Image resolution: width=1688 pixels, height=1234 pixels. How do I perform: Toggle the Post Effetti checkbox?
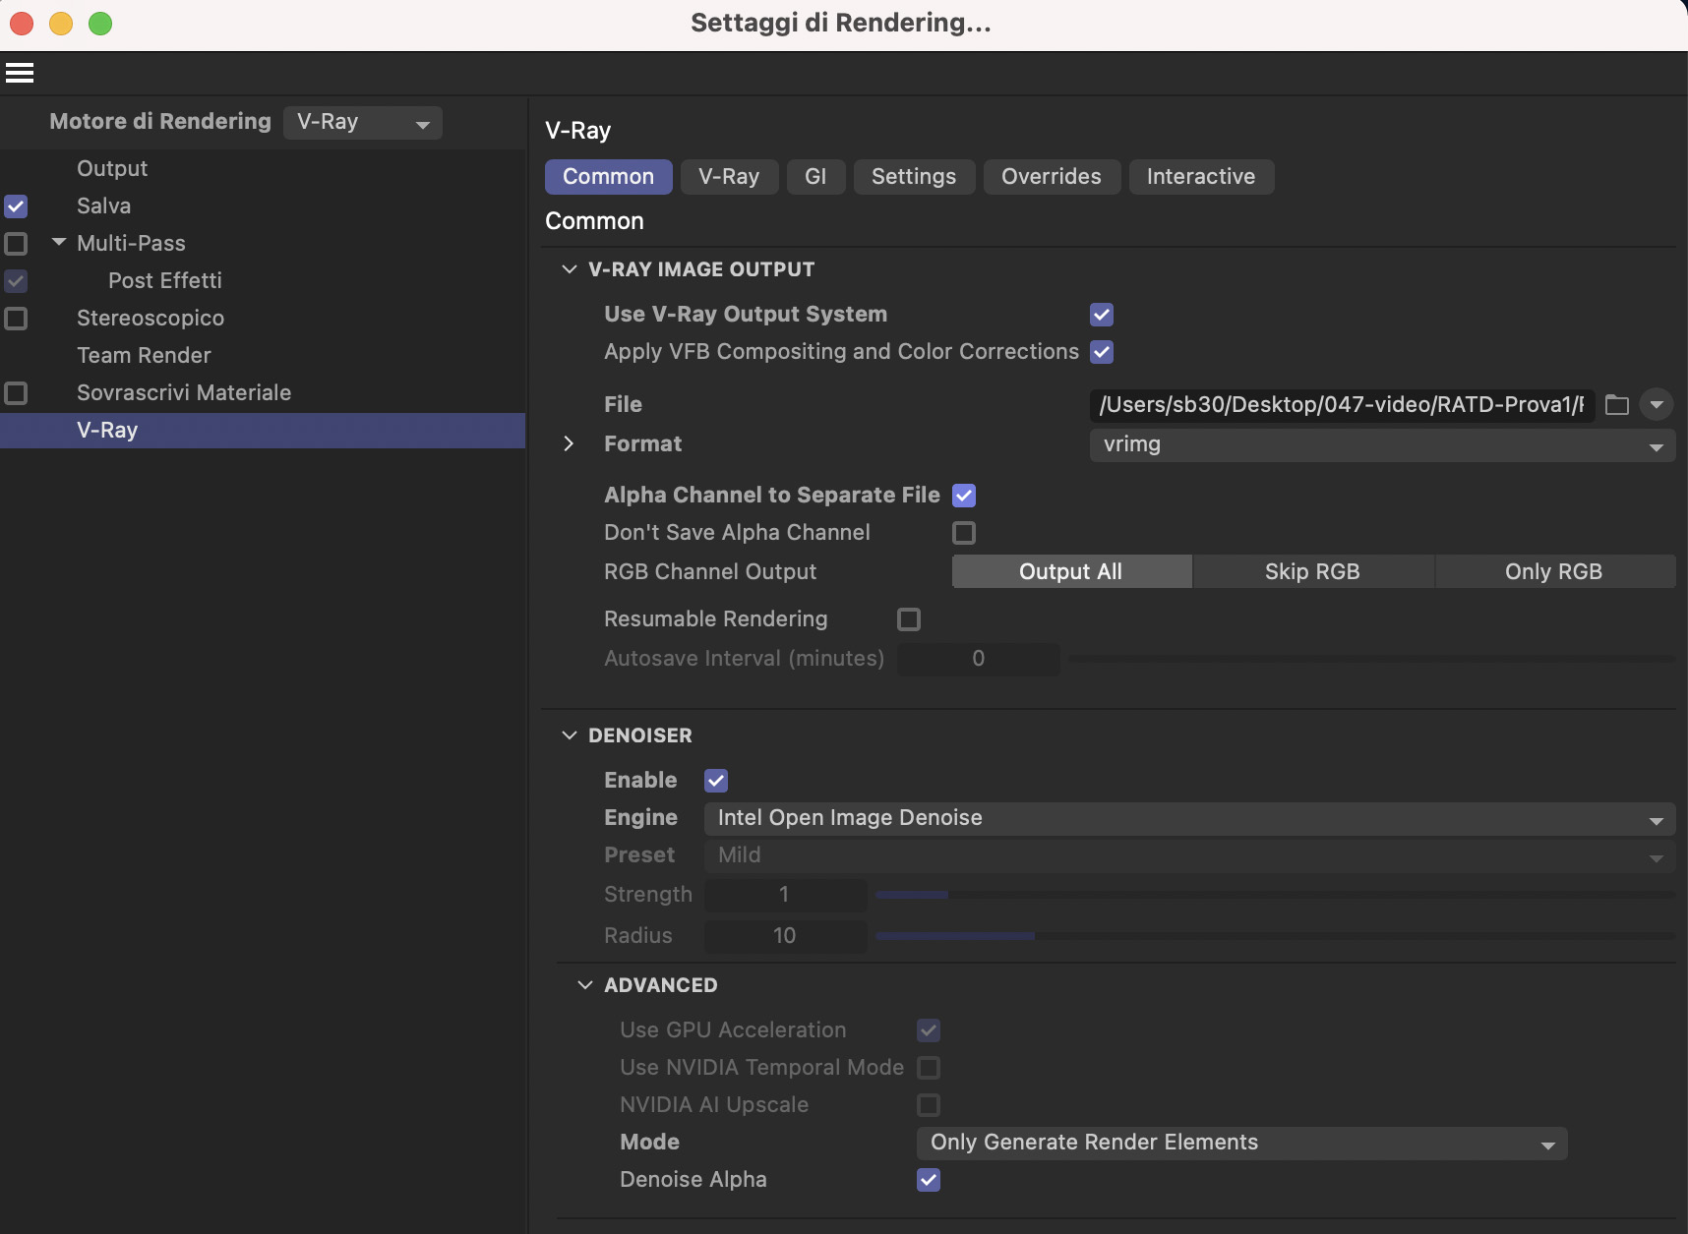(x=16, y=281)
